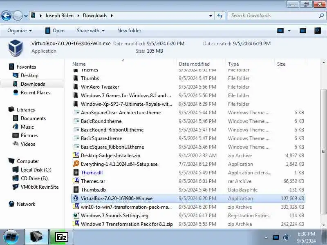The width and height of the screenshot is (327, 245).
Task: Sort by the Type column header
Action: click(233, 64)
